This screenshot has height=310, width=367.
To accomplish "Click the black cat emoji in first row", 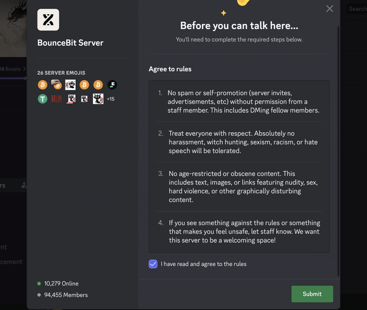I will 70,85.
